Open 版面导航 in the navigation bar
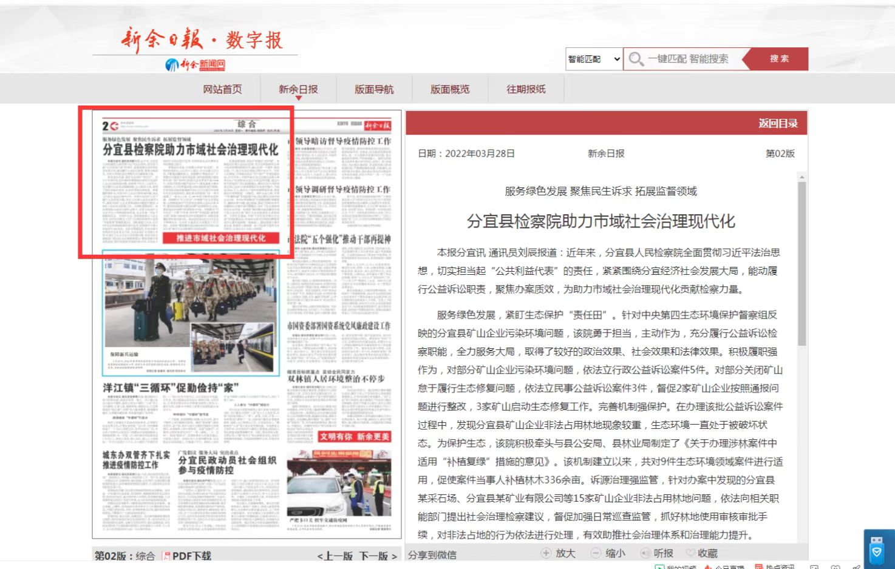 [374, 89]
